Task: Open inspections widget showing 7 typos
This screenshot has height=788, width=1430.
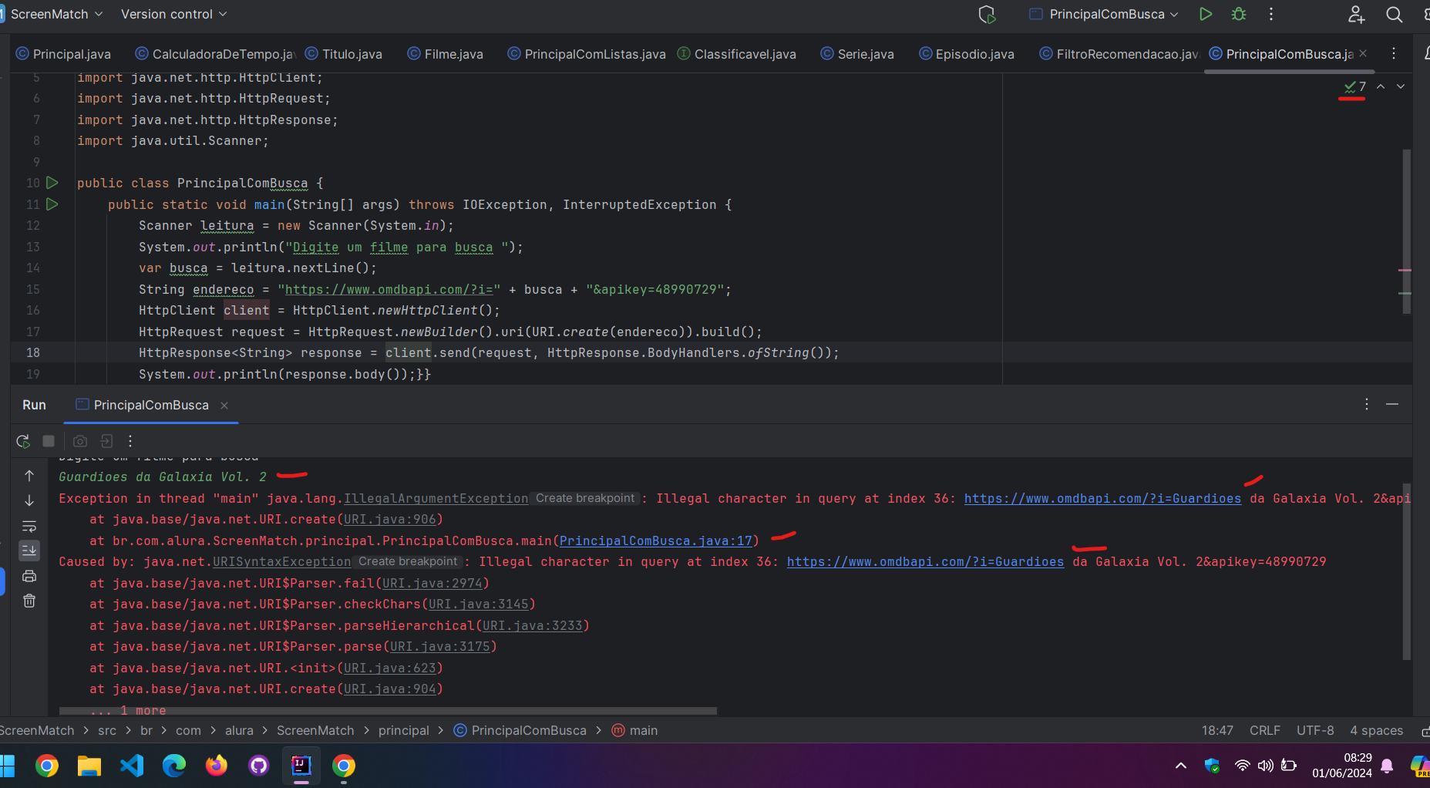Action: 1354,86
